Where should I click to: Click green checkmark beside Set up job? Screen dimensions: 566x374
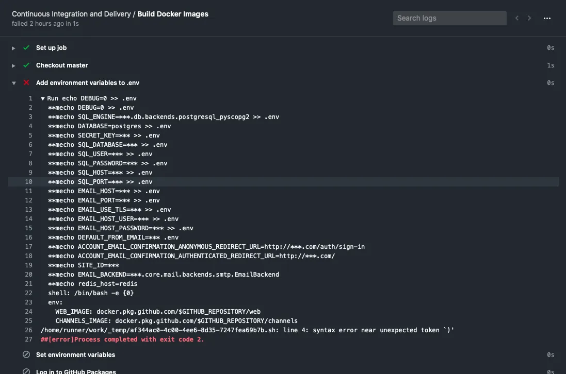[26, 47]
